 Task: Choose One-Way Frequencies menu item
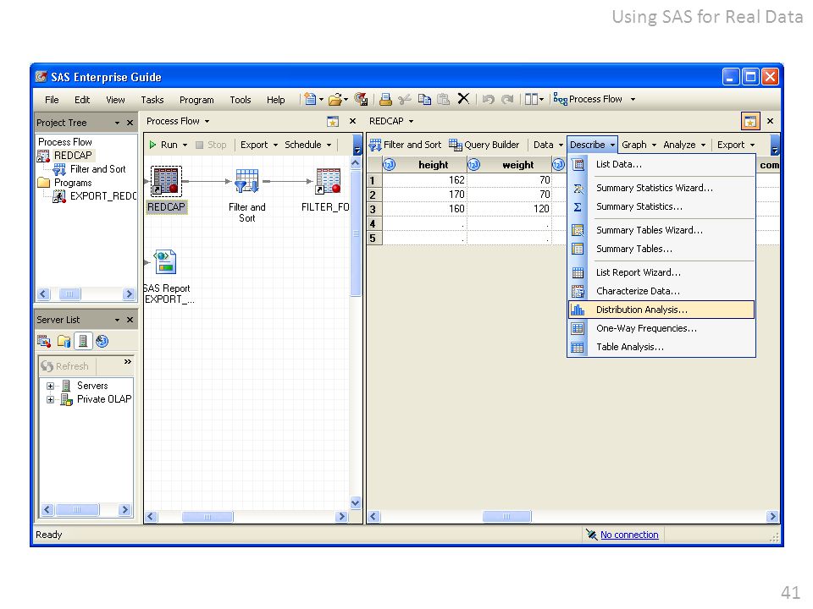(661, 328)
